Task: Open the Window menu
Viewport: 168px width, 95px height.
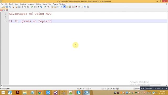Action: pyautogui.click(x=62, y=4)
